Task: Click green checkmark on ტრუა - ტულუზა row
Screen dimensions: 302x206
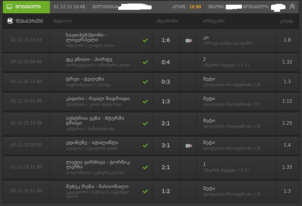Action: pyautogui.click(x=145, y=82)
